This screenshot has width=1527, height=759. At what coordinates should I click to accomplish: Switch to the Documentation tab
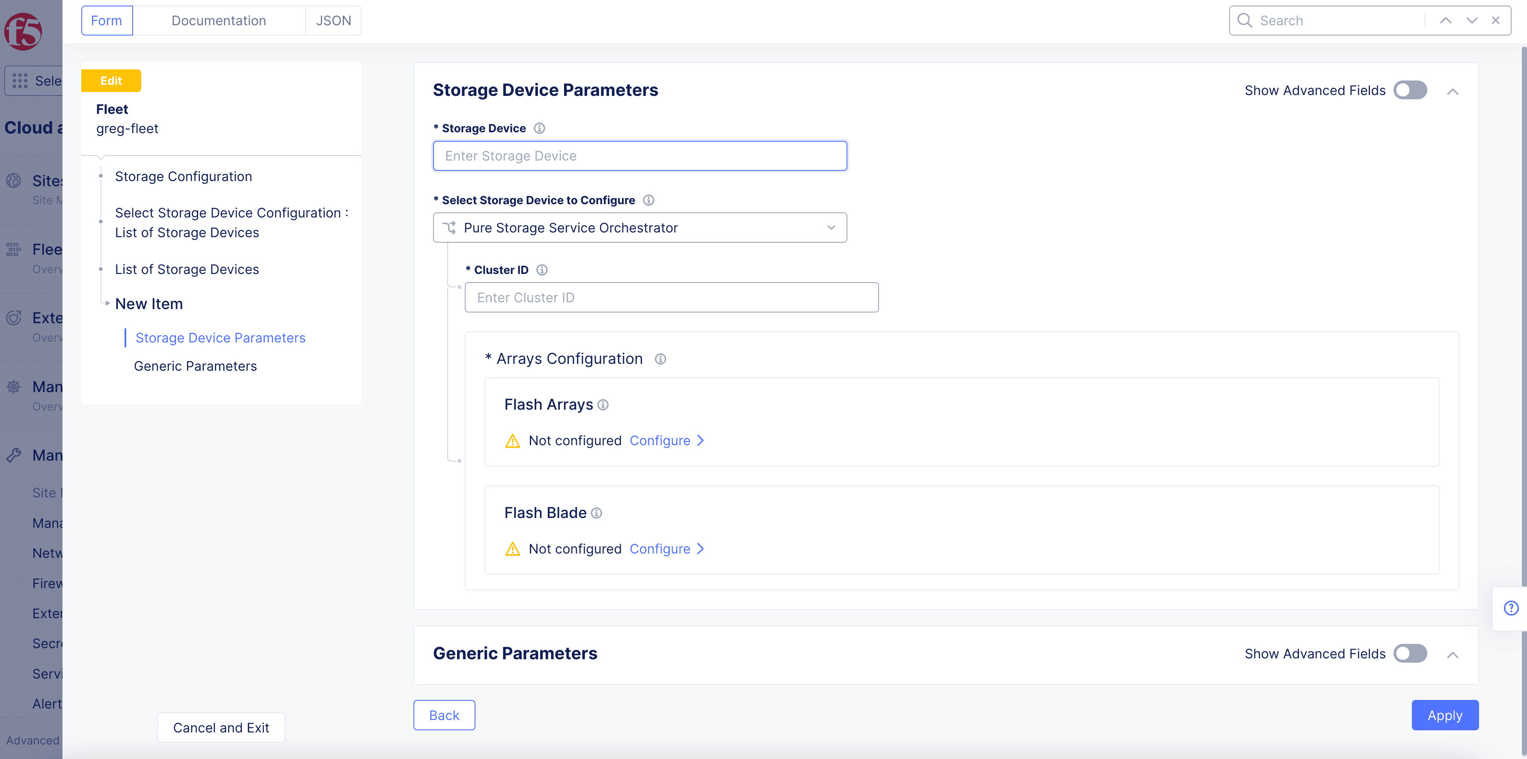(x=218, y=20)
